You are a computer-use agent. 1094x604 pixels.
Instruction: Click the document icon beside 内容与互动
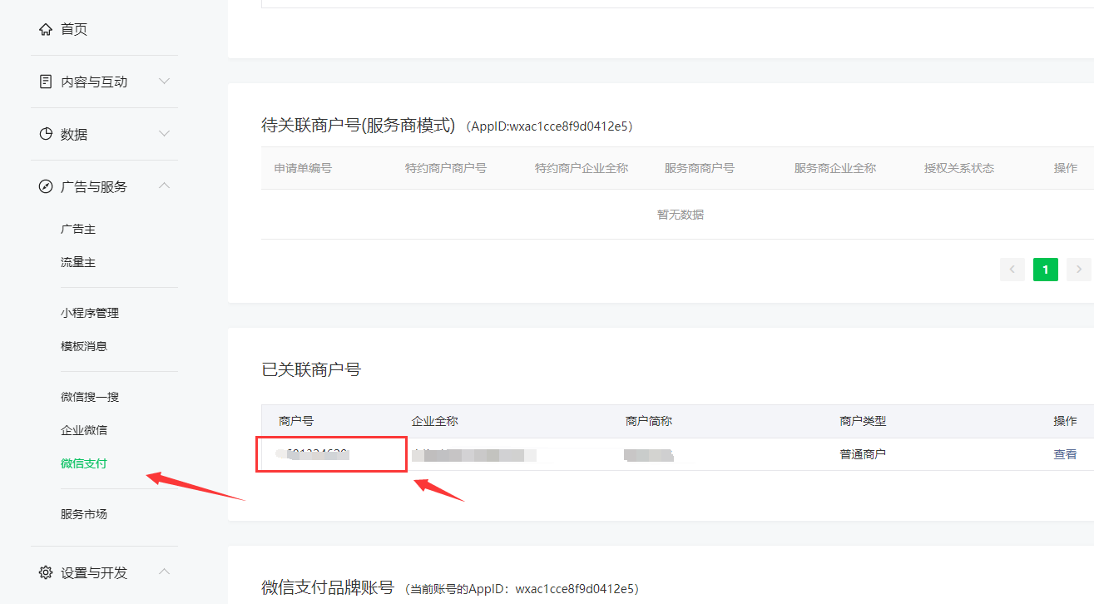click(x=46, y=82)
